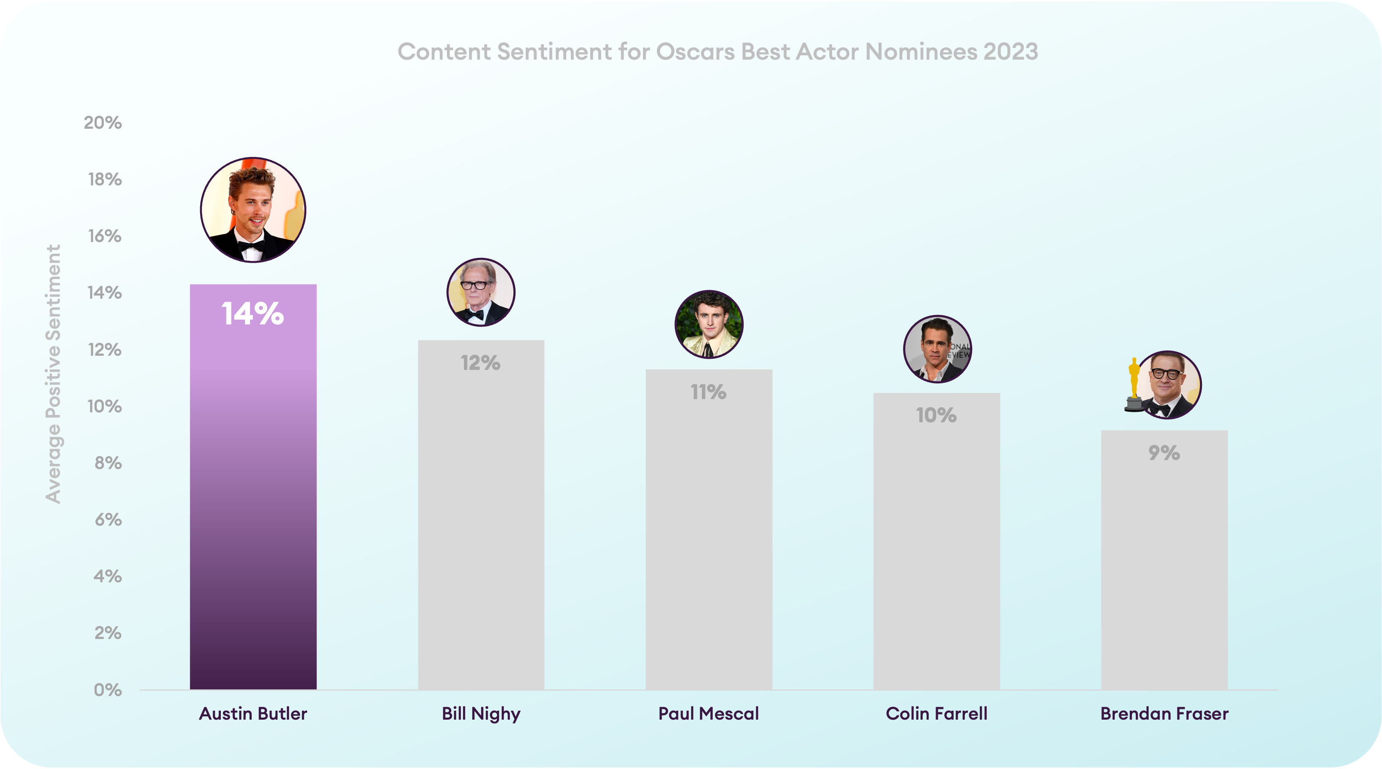Click the Paul Mescal axis label
This screenshot has width=1382, height=769.
709,713
